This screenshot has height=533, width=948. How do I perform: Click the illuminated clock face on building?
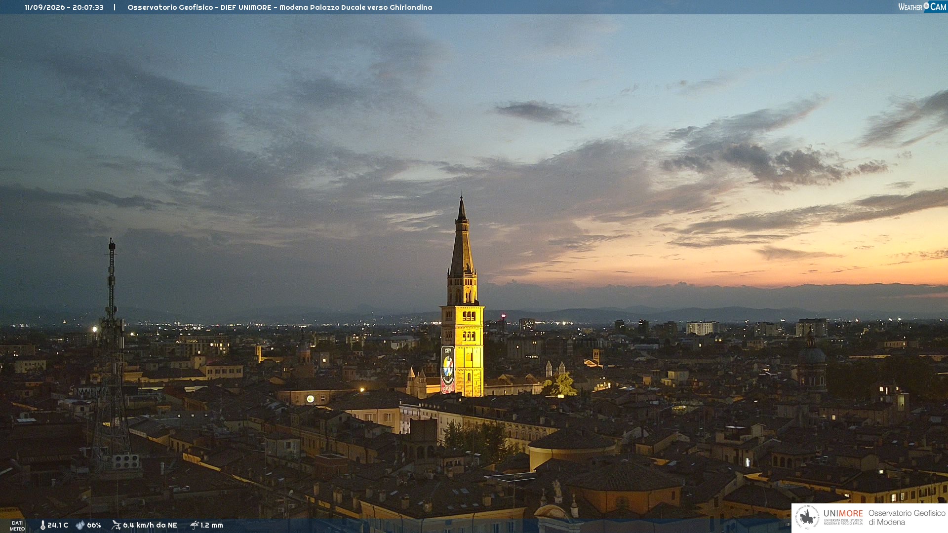tap(310, 399)
